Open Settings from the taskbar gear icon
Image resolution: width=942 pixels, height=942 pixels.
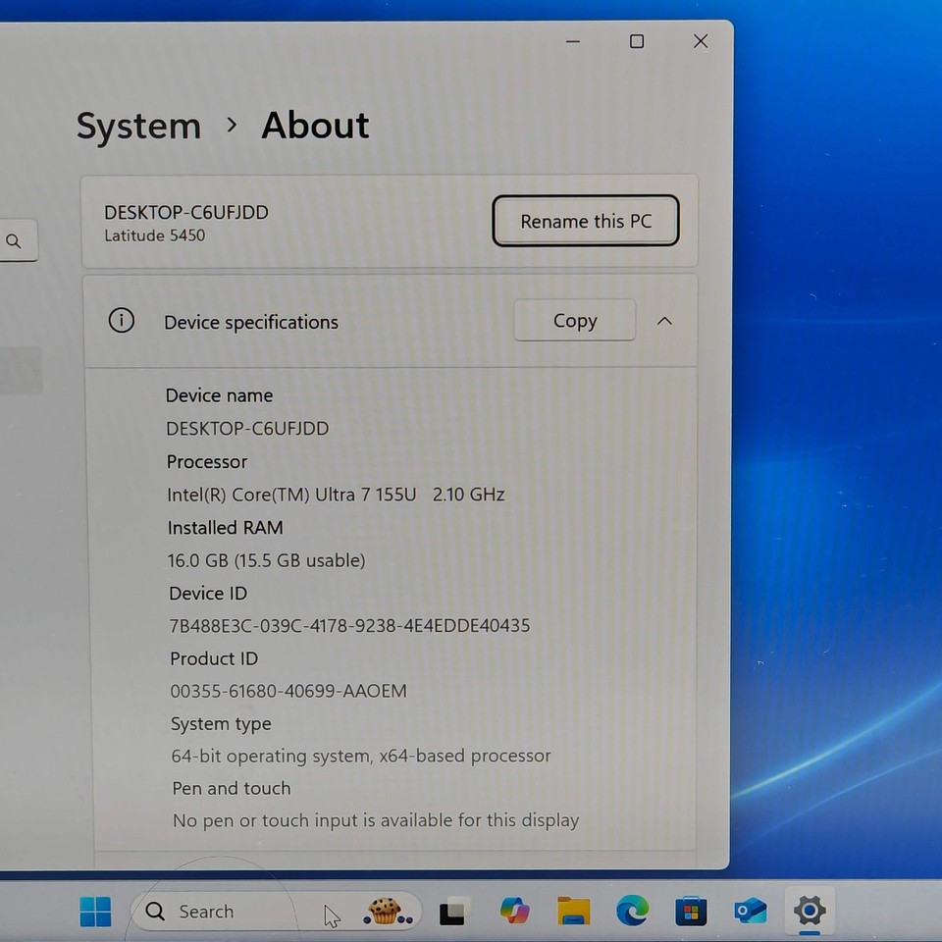(809, 912)
